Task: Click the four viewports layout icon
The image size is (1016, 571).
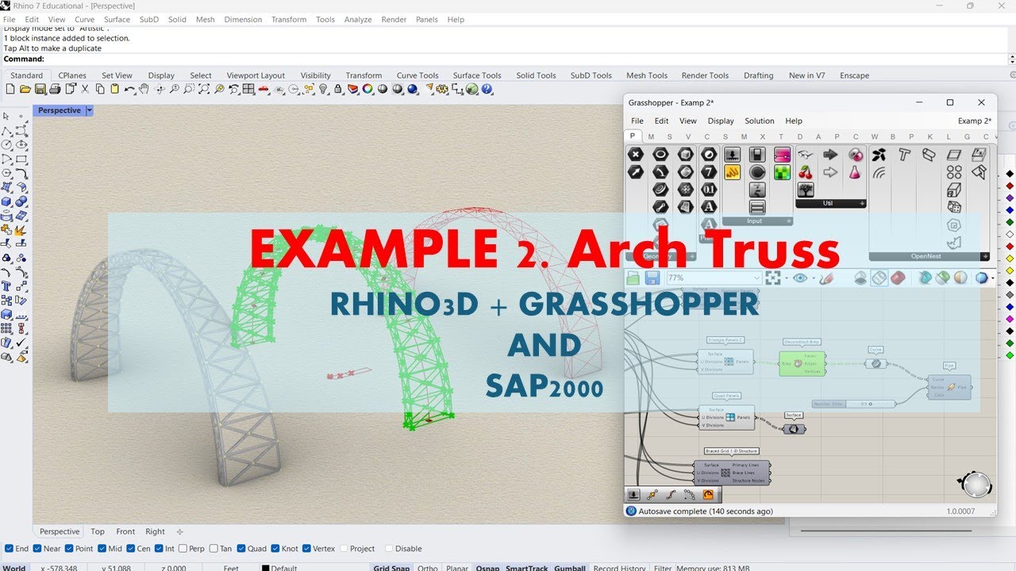Action: click(x=248, y=90)
